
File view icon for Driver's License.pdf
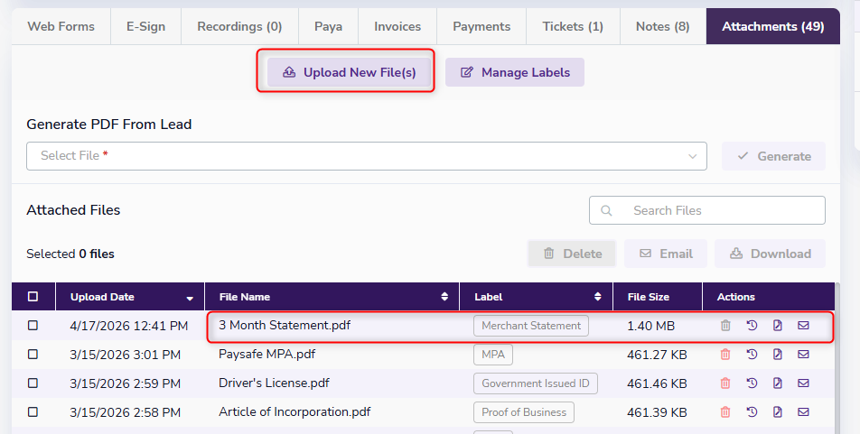(x=777, y=383)
